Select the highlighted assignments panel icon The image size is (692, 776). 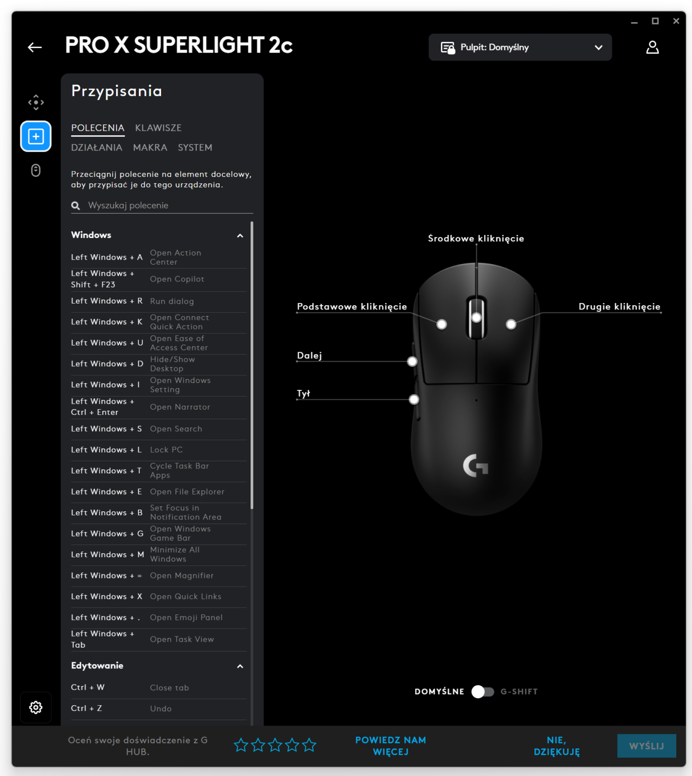click(35, 136)
